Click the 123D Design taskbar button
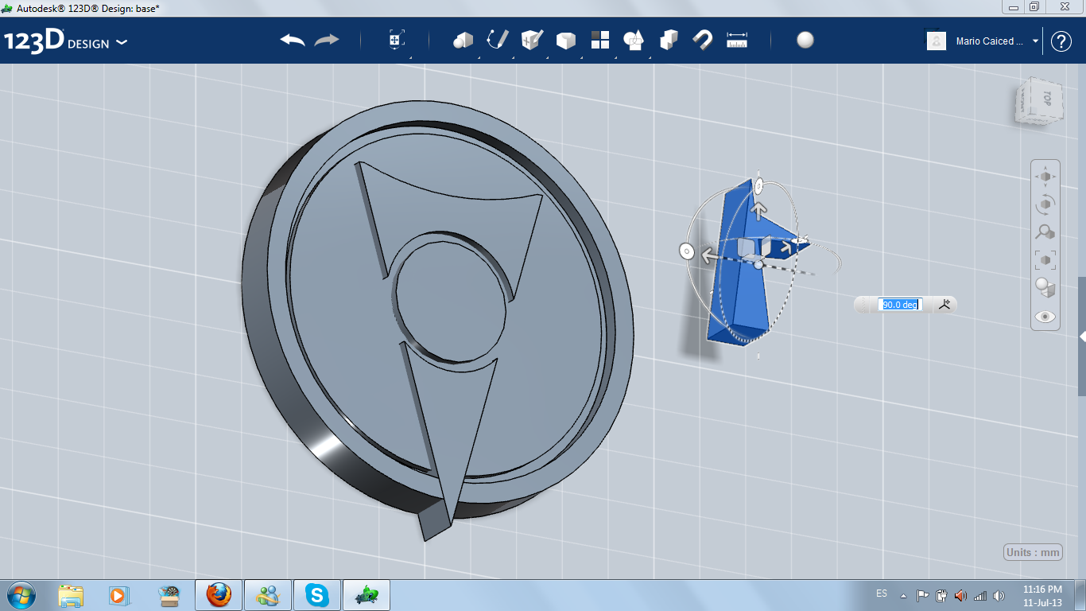Image resolution: width=1086 pixels, height=611 pixels. (367, 595)
